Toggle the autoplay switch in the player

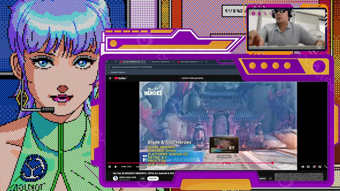point(302,167)
